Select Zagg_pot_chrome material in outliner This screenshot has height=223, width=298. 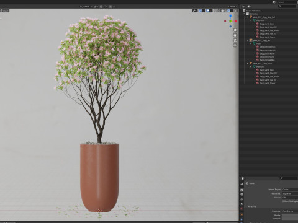pyautogui.click(x=267, y=53)
